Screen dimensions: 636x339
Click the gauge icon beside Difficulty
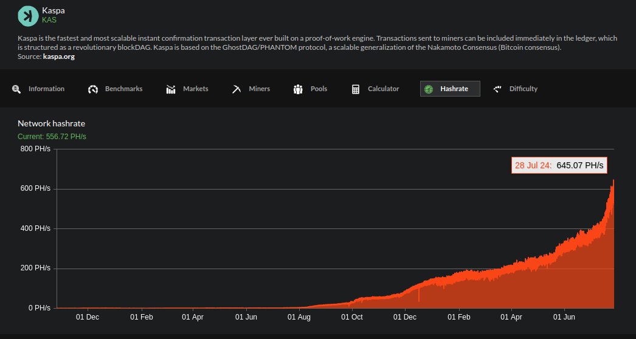(497, 89)
